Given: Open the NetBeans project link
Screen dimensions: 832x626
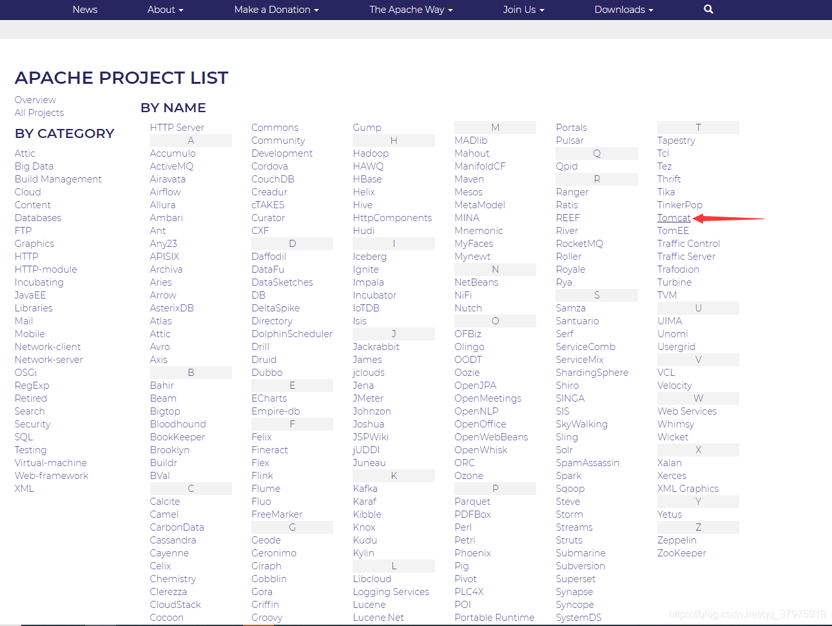Looking at the screenshot, I should [x=476, y=282].
